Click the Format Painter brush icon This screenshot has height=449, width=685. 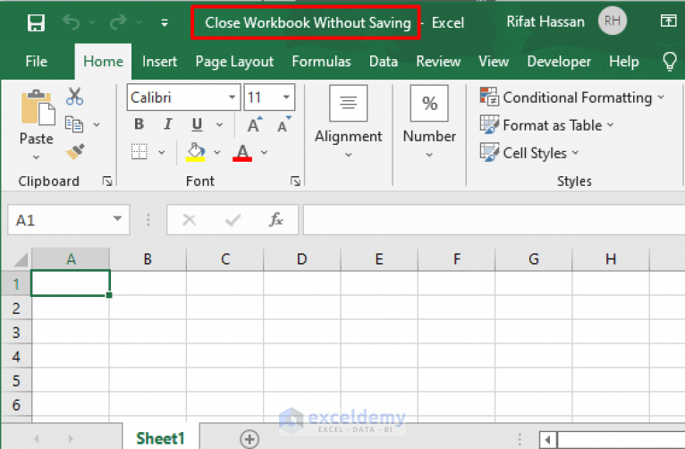[75, 151]
